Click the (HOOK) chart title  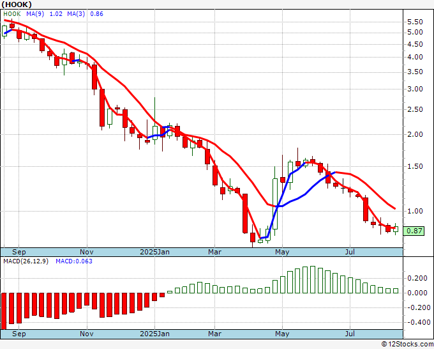click(x=17, y=4)
